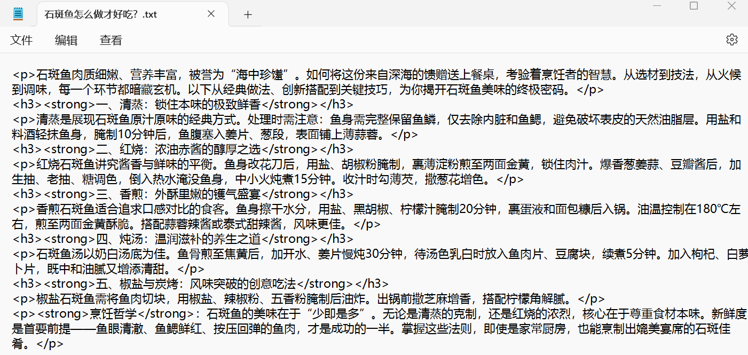This screenshot has width=748, height=355.
Task: Click heading text 一、清蒸：锁住本味的极致鲜香
Action: tap(178, 105)
